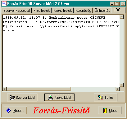Image resolution: width=127 pixels, height=119 pixels.
Task: Click the horizontal scrollbar thumb
Action: point(39,89)
